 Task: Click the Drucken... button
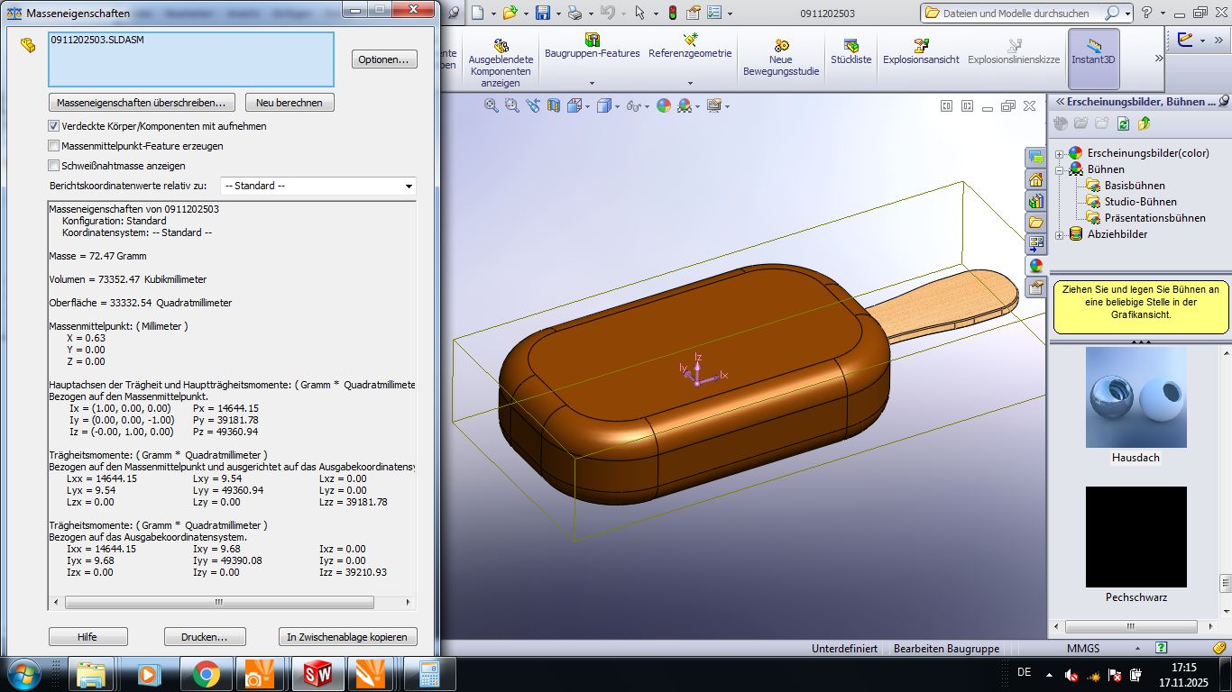coord(205,637)
